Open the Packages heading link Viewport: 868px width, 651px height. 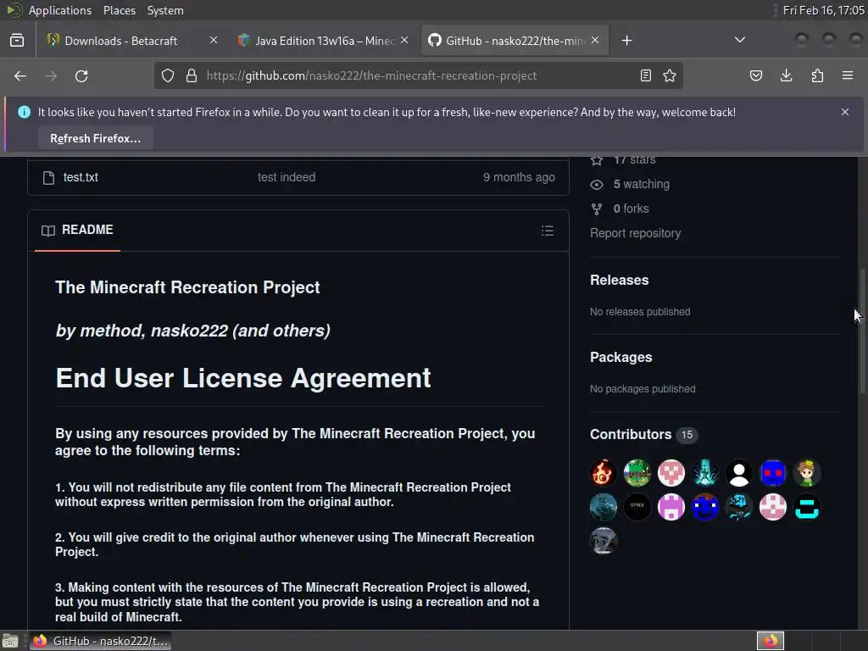click(x=620, y=357)
